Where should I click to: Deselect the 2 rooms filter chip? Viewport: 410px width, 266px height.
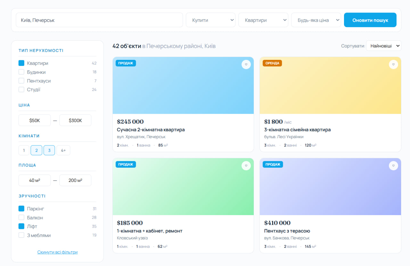[x=37, y=150]
